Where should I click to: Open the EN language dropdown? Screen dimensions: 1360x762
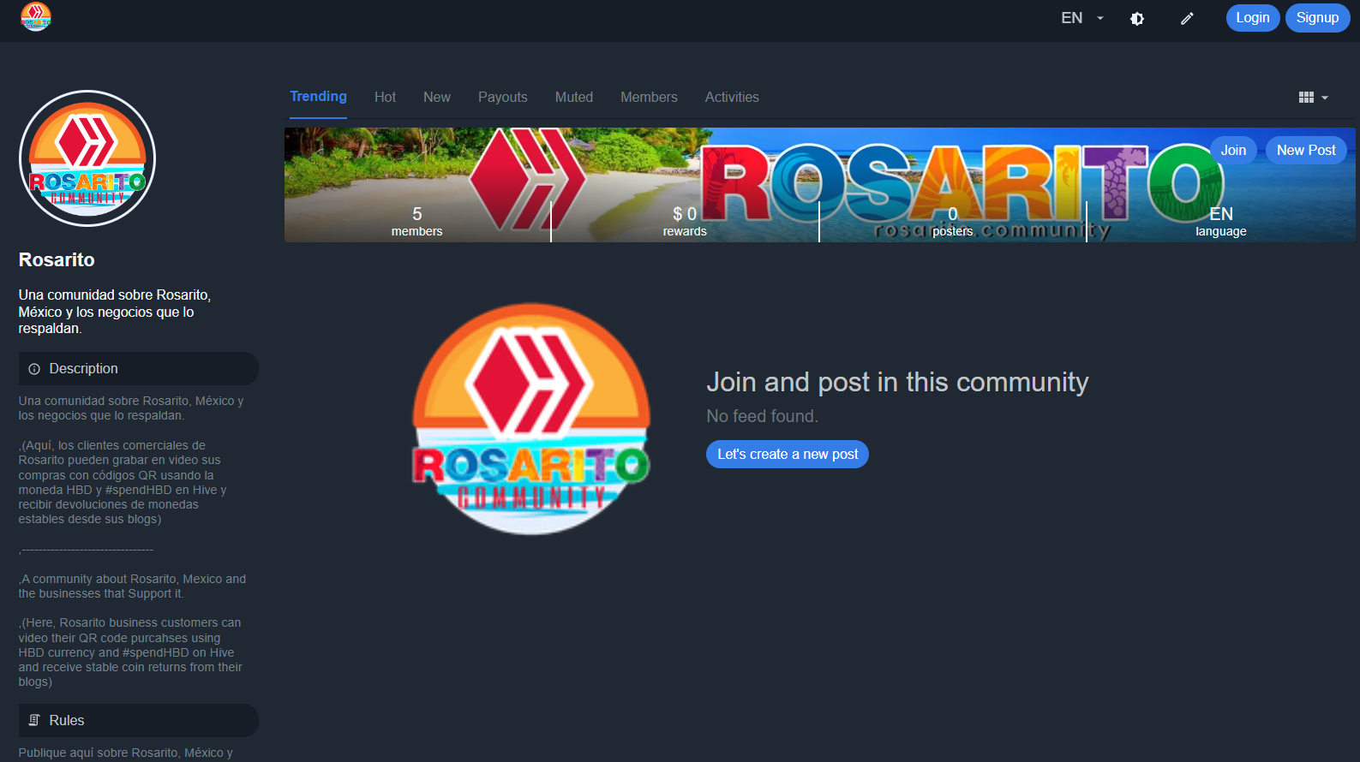[1082, 18]
